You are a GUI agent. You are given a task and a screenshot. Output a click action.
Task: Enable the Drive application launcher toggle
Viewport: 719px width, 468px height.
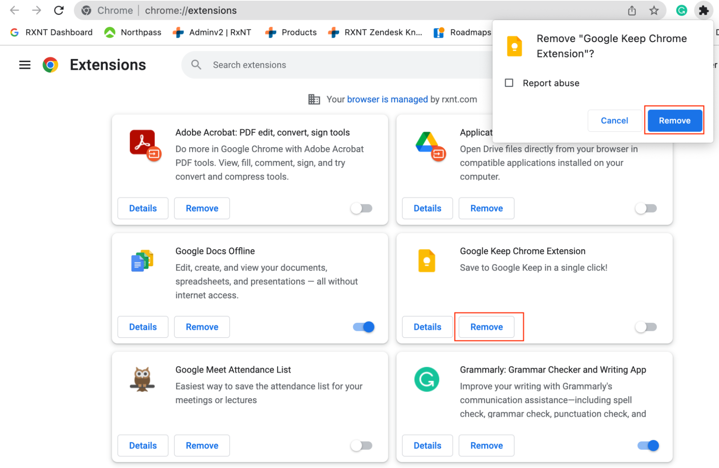[646, 208]
